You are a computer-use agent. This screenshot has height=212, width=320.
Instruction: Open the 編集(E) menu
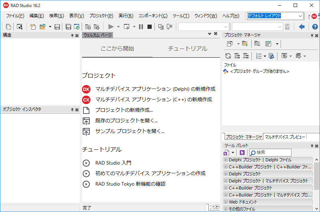37,16
